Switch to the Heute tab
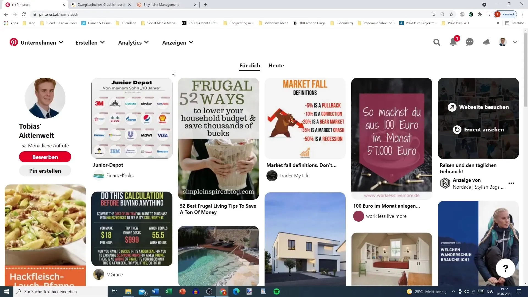This screenshot has width=528, height=297. coord(276,66)
